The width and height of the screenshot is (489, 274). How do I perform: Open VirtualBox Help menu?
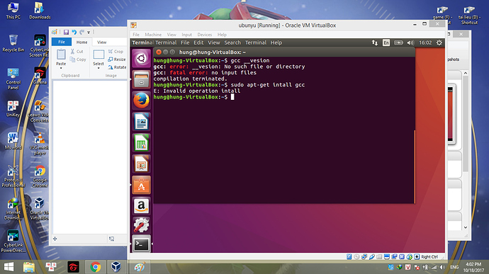point(222,35)
